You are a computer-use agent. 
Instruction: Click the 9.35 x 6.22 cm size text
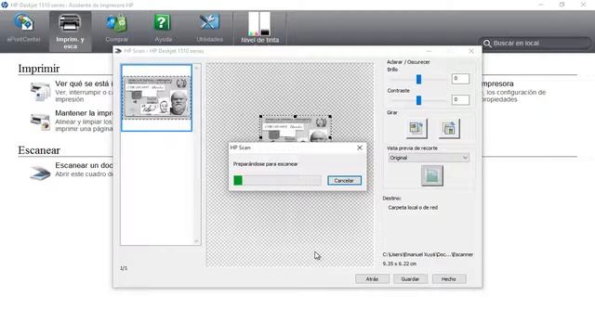point(400,263)
